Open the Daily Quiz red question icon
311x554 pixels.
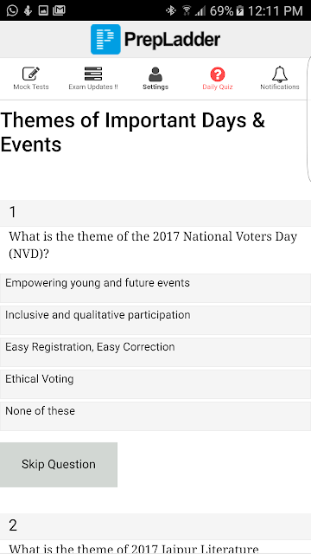point(218,74)
